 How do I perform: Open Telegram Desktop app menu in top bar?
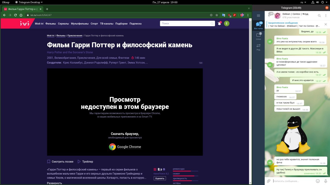[x=29, y=2]
